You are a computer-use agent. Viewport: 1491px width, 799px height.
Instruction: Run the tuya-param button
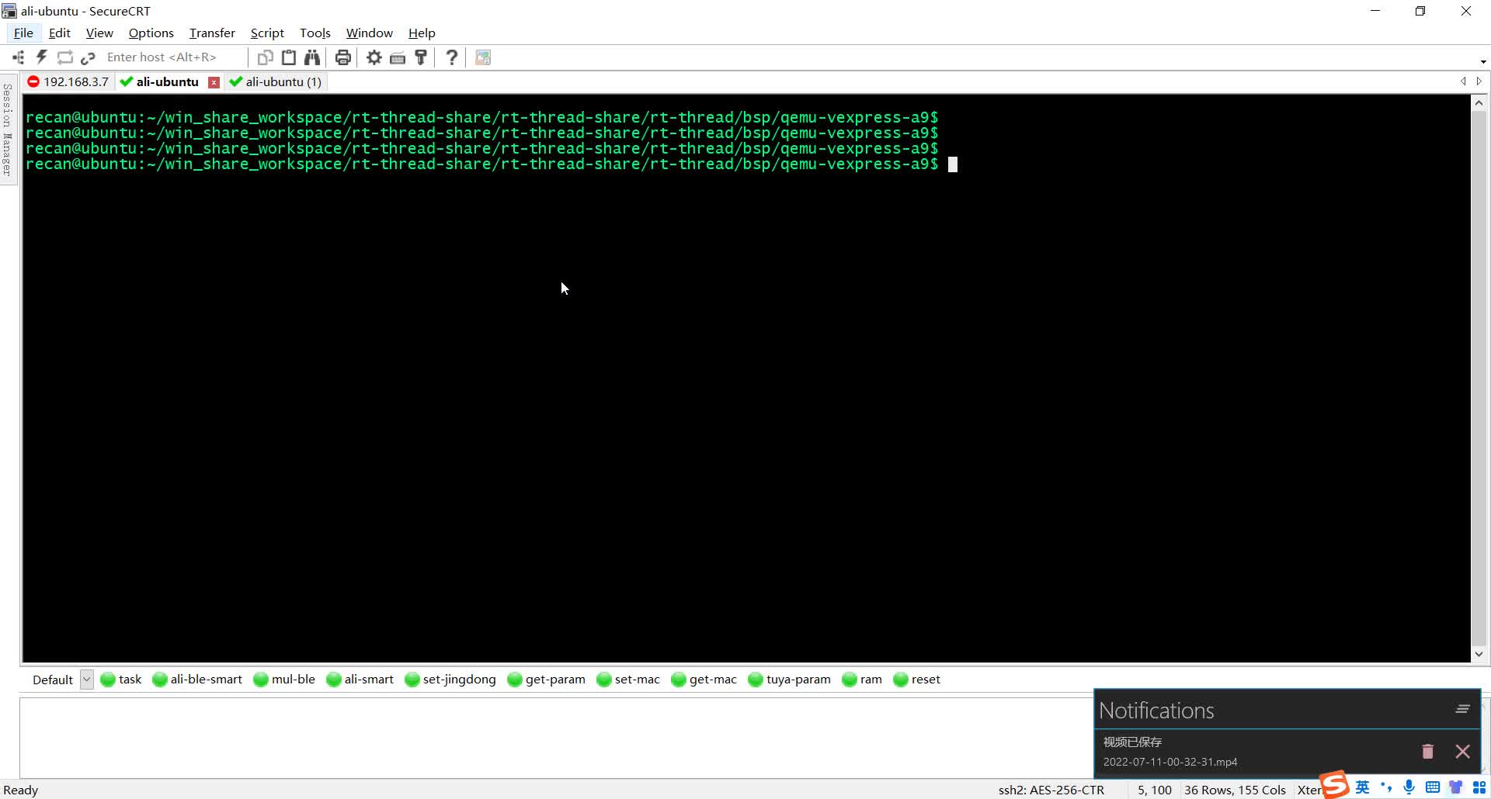(x=790, y=680)
